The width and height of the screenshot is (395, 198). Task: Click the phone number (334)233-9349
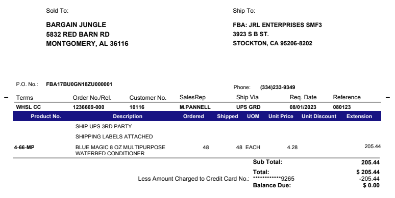(278, 88)
